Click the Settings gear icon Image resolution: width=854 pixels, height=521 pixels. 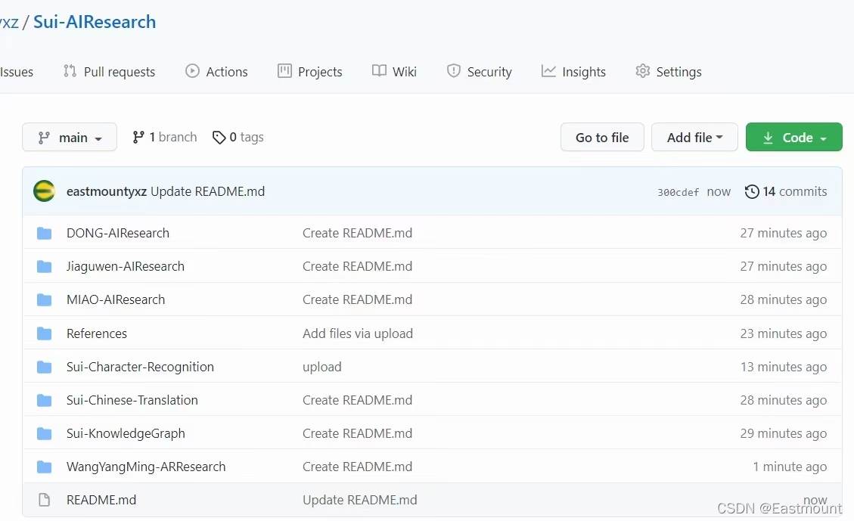643,71
